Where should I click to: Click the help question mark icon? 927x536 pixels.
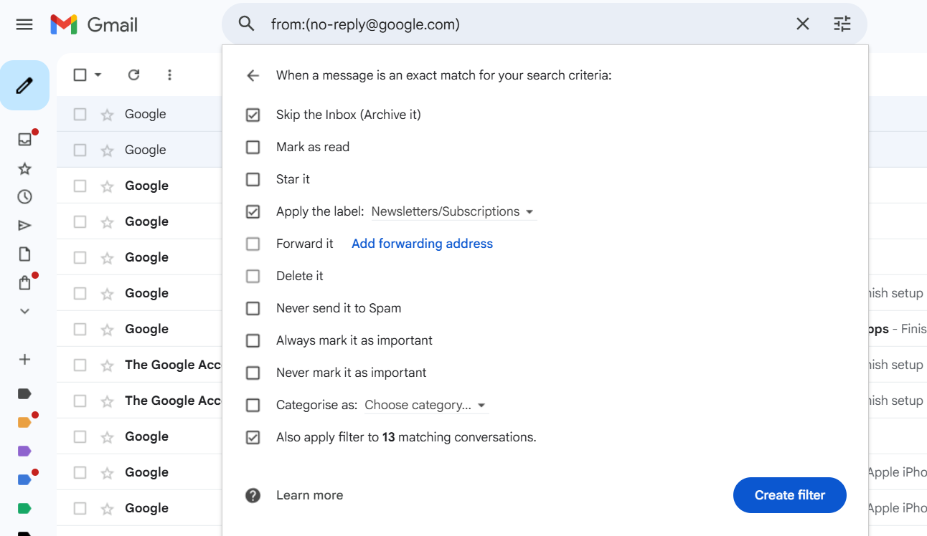[x=253, y=495]
